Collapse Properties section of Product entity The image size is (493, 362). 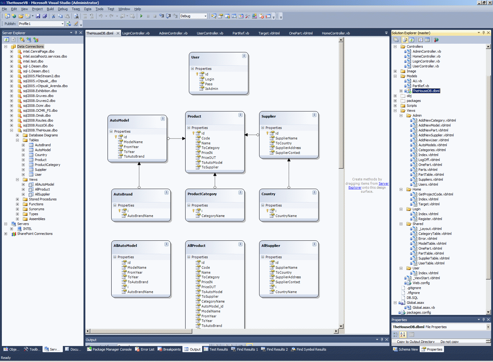(x=189, y=127)
